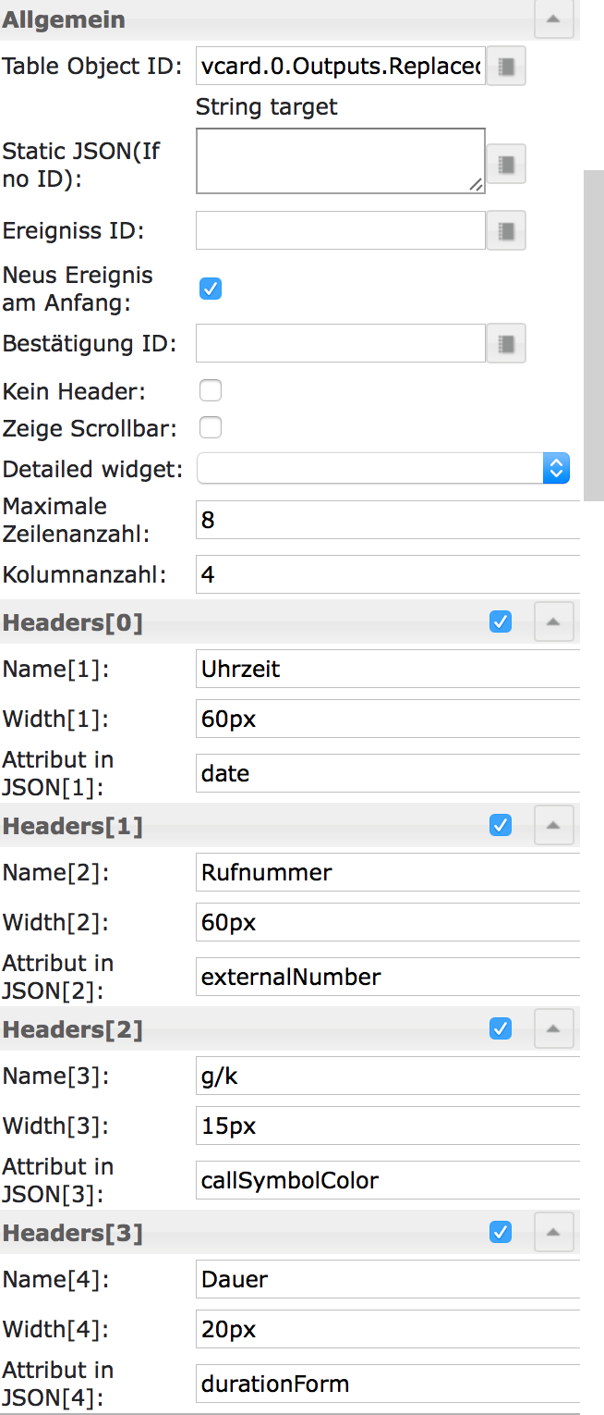Open ID picker beside Ereigniss ID
Image resolution: width=604 pixels, height=1415 pixels.
(x=505, y=231)
